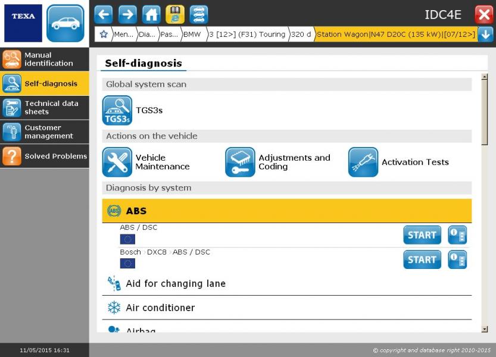Click the Technical data sheets wrench icon

[x=12, y=108]
